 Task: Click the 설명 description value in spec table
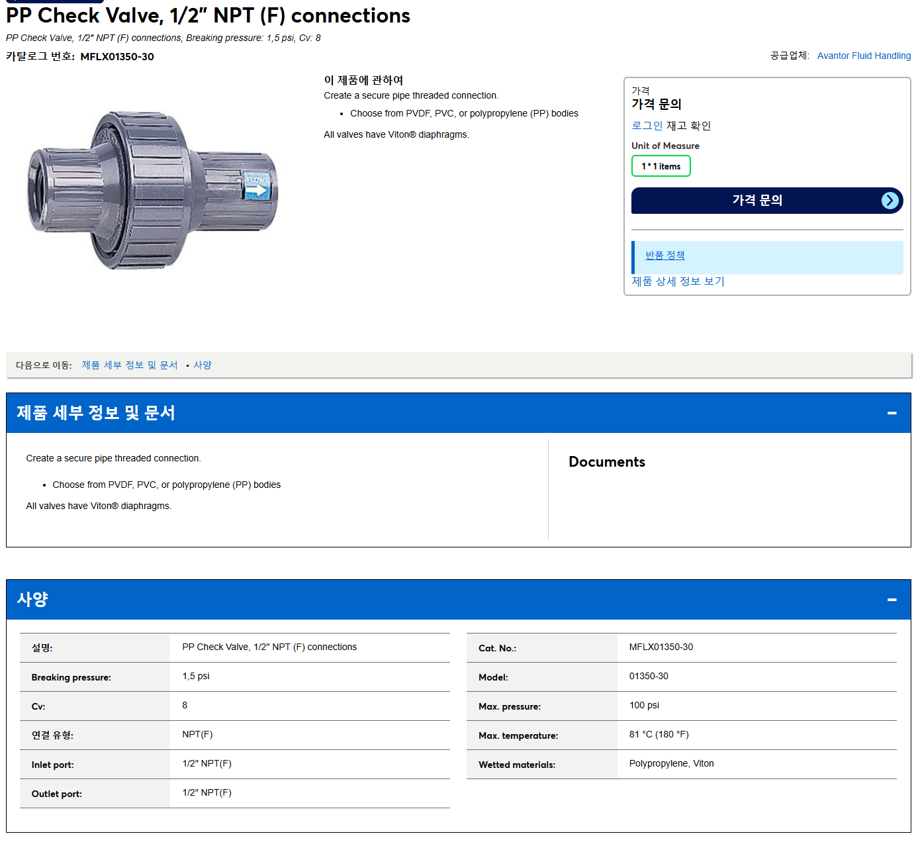(x=269, y=647)
